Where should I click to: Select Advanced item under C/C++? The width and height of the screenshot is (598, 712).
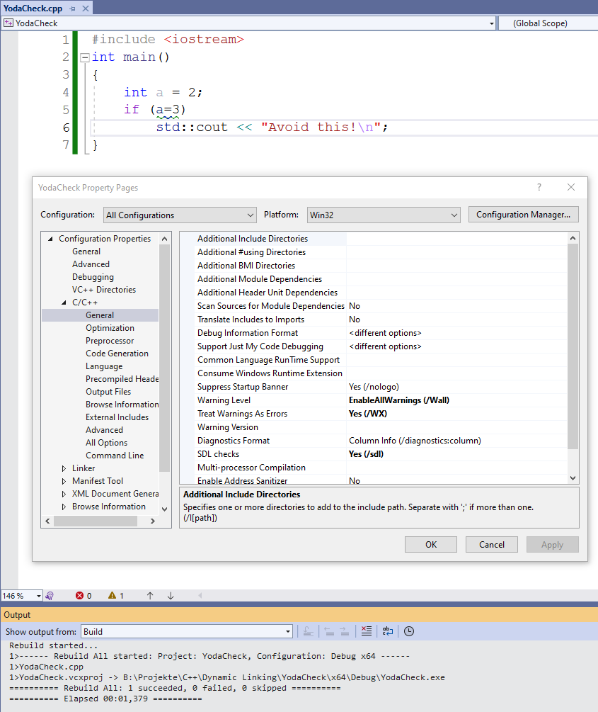[104, 429]
